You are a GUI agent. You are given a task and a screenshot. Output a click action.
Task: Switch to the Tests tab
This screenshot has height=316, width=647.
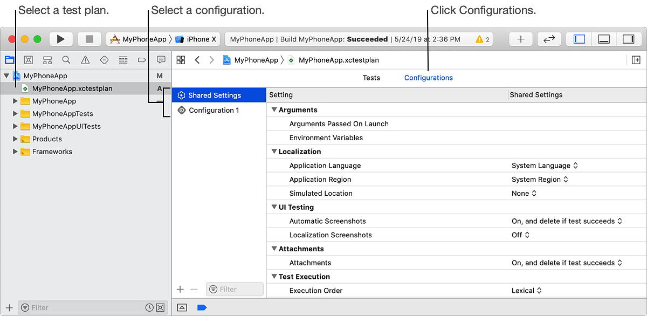tap(371, 78)
